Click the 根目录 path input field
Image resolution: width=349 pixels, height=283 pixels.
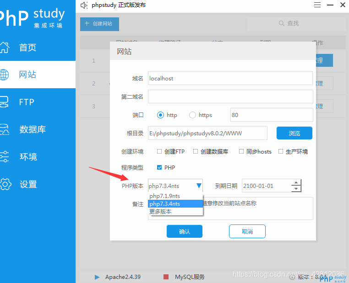(207, 133)
